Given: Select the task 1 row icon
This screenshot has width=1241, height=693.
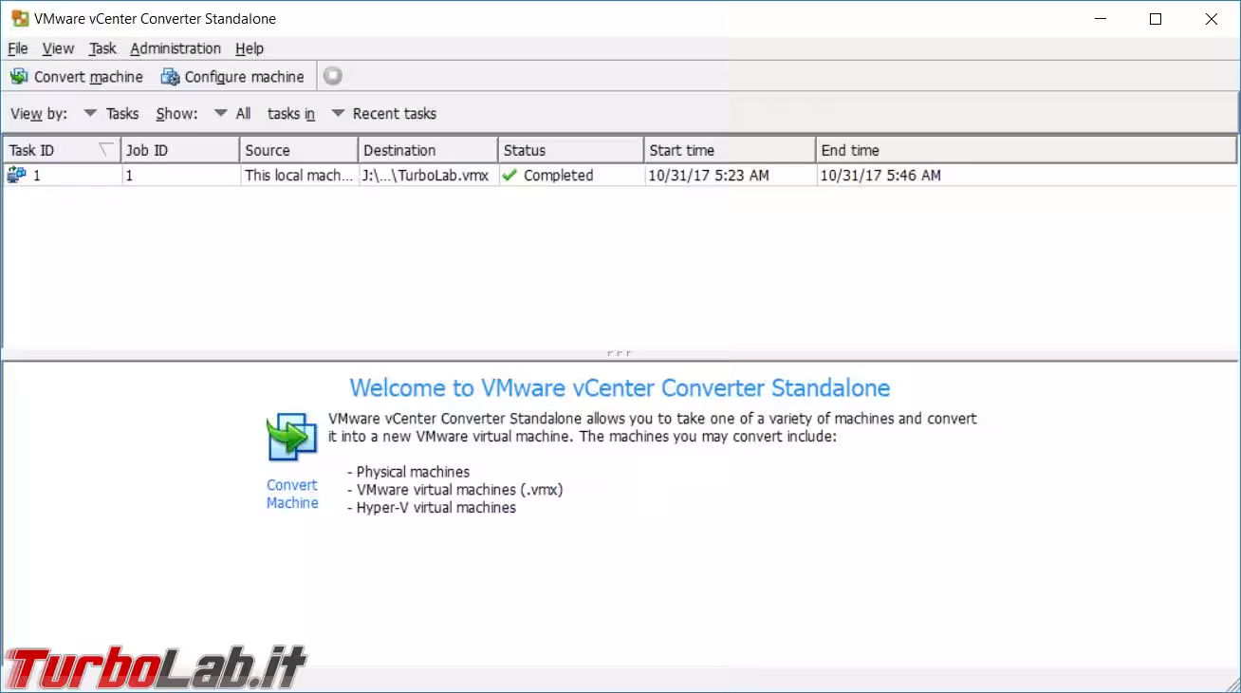Looking at the screenshot, I should (x=16, y=175).
